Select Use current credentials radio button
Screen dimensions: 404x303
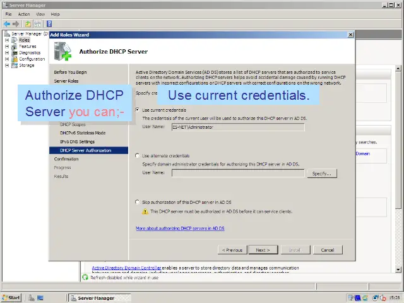coord(138,110)
